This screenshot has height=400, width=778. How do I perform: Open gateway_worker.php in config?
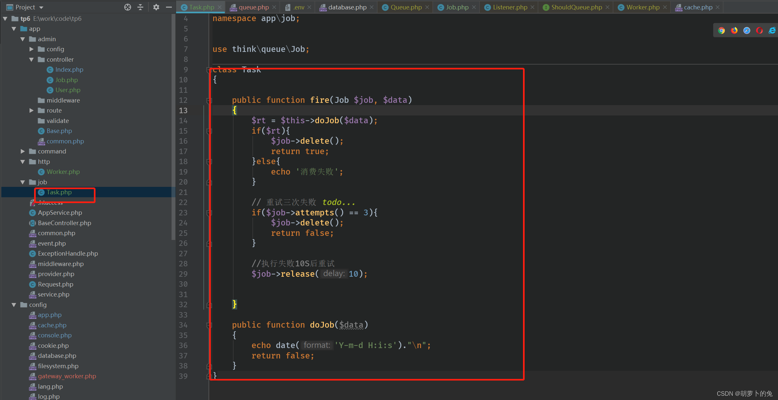click(67, 376)
